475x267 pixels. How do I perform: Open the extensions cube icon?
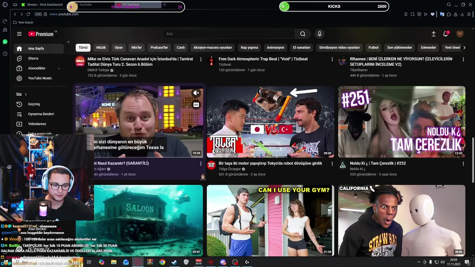(x=449, y=14)
